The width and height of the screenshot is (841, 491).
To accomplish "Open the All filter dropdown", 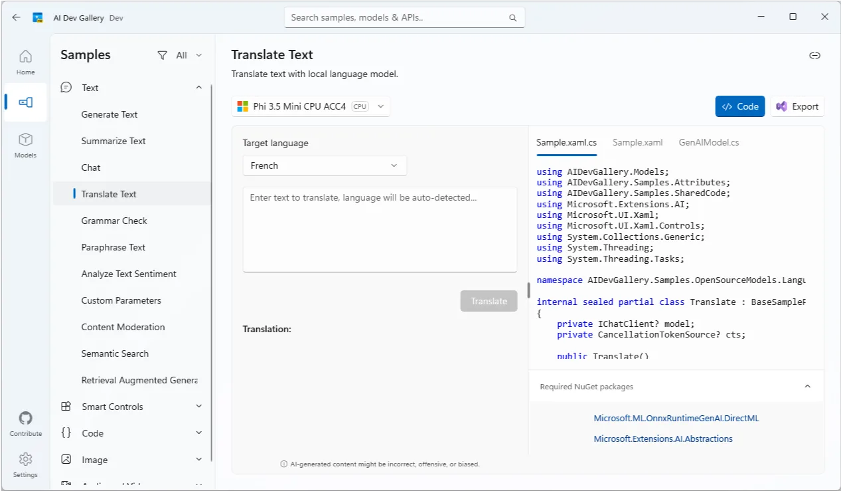I will point(180,55).
